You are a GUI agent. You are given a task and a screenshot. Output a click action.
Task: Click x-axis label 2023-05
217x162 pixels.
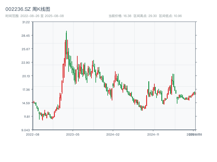tap(73, 134)
